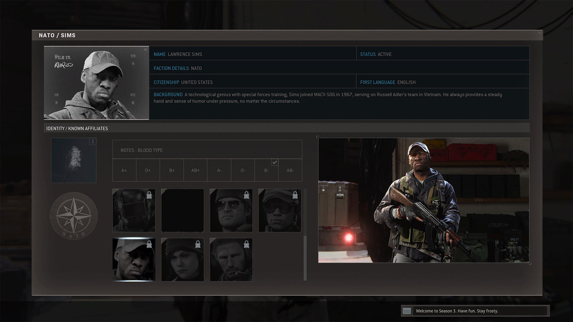This screenshot has width=573, height=322.
Task: Click the name value LAWRENCE SIMS
Action: pyautogui.click(x=185, y=54)
